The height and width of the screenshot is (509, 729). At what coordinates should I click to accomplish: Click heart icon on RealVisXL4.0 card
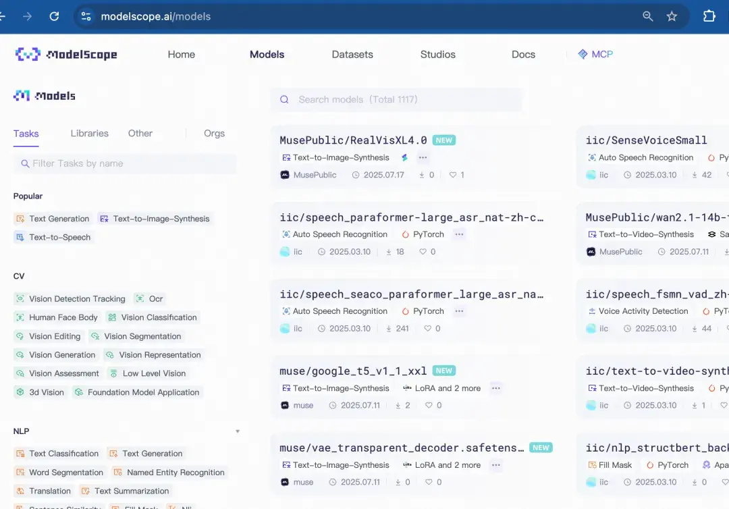tap(453, 175)
